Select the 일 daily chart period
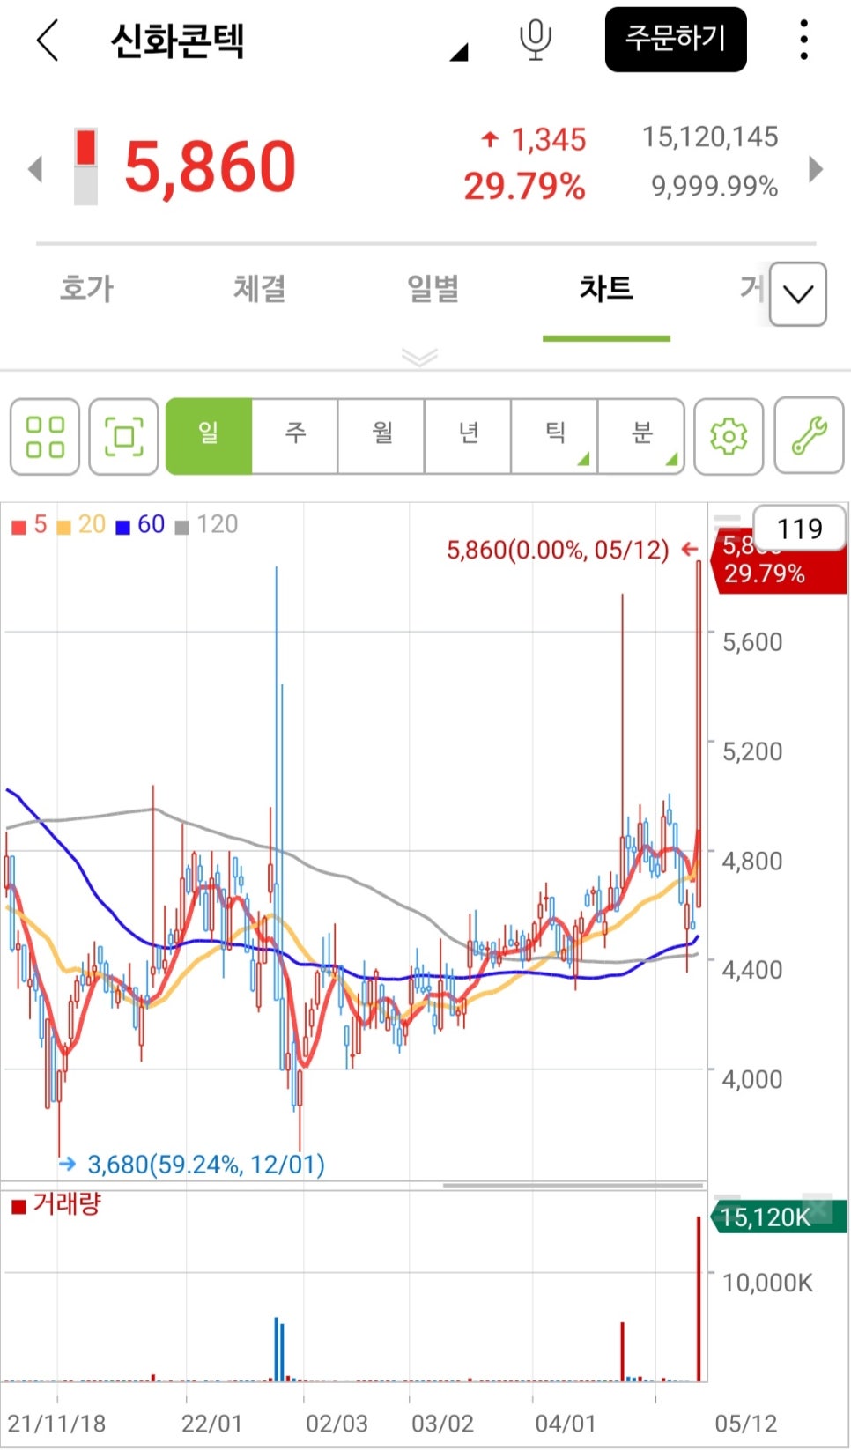 pyautogui.click(x=209, y=437)
